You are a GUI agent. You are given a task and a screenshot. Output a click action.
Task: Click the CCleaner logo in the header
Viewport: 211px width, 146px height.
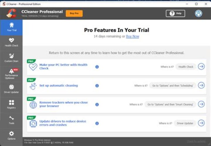11,13
